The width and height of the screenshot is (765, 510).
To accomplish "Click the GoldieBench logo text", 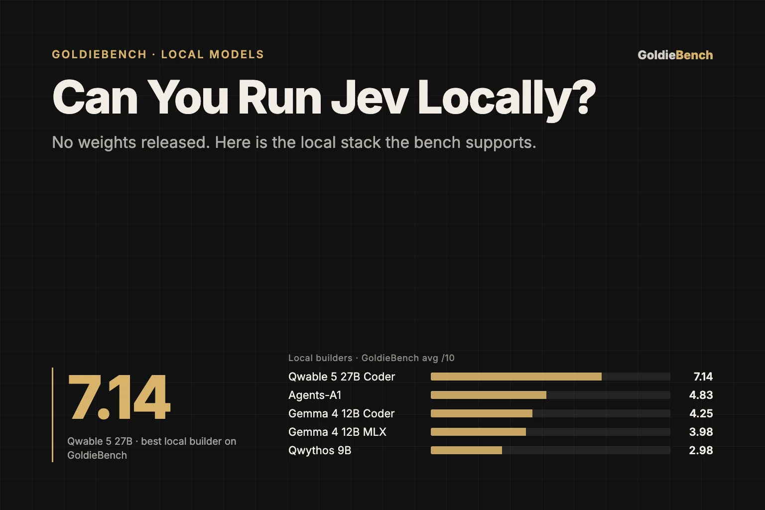I will pyautogui.click(x=675, y=55).
